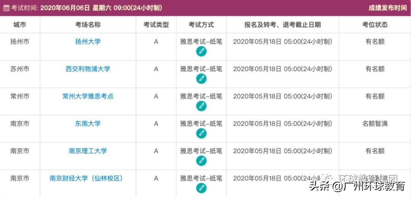The image size is (411, 197).
Task: Click exam type A in 西交利物浦大学 row
Action: coord(156,69)
